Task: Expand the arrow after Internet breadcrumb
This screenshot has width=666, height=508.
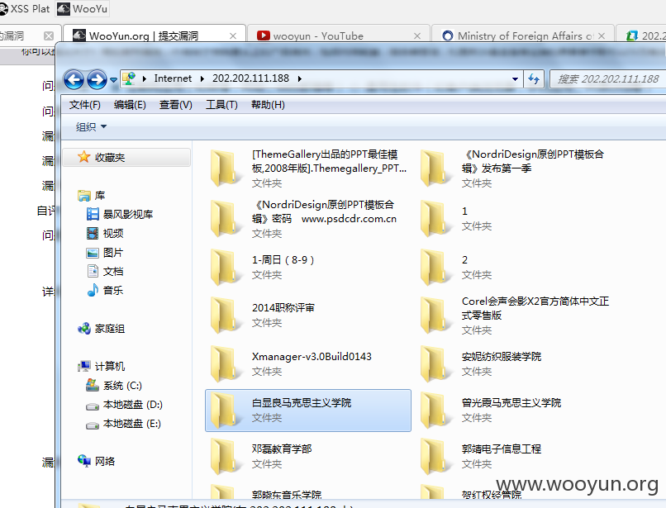Action: [x=202, y=79]
